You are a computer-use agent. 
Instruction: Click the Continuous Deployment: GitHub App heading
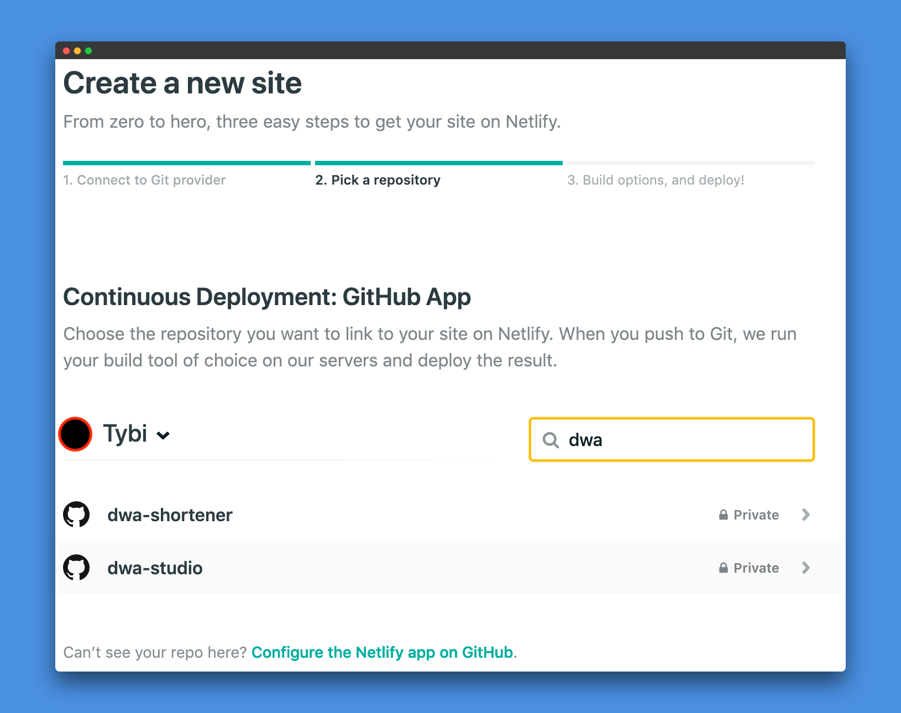tap(267, 297)
